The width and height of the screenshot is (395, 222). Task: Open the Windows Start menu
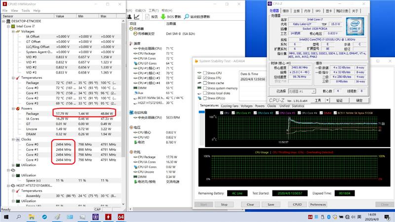[5, 217]
